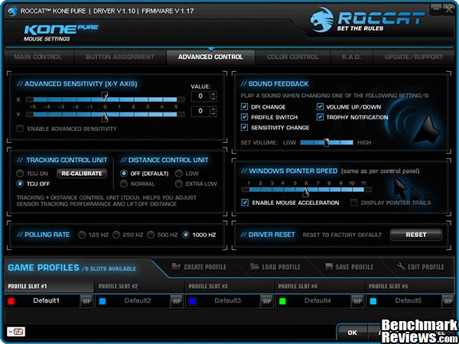
Task: Toggle Volume Up/Down sound checkbox
Action: click(320, 107)
